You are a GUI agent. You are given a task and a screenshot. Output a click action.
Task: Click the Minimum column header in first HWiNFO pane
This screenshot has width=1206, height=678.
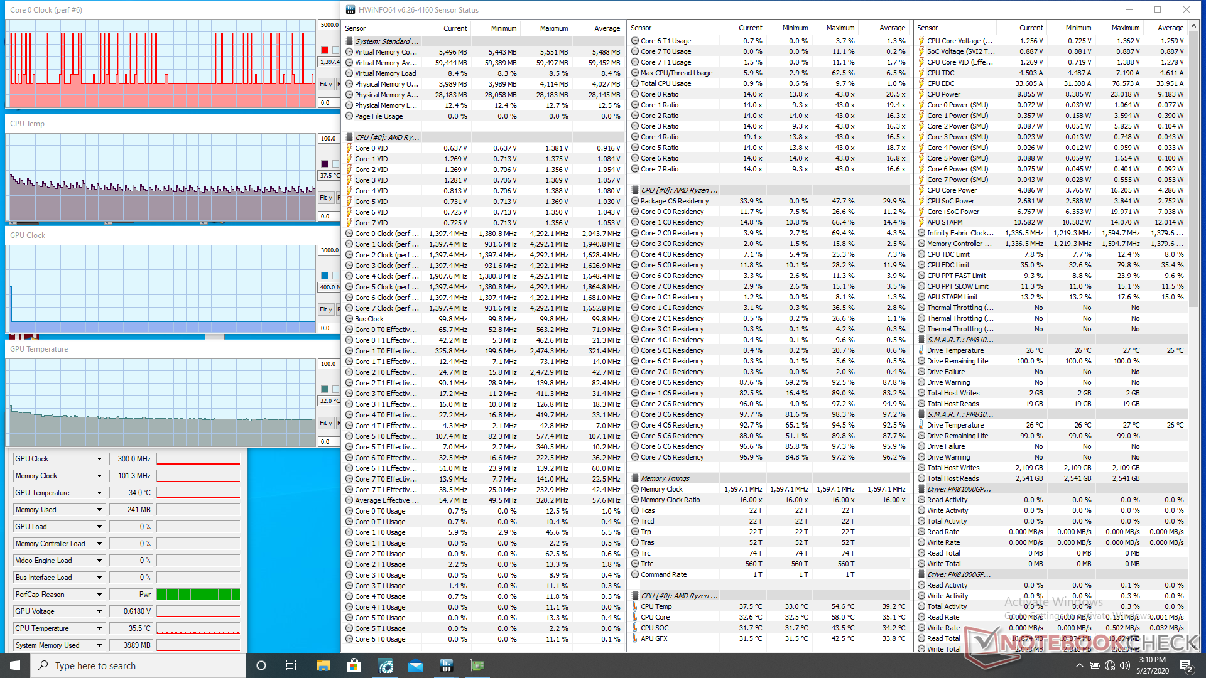[496, 28]
